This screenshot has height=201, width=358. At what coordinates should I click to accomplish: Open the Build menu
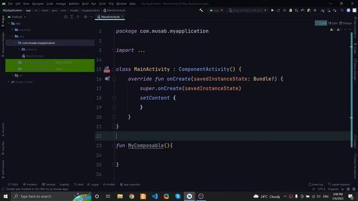pos(85,4)
